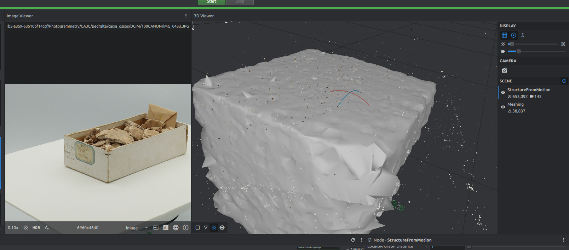Open the Node editor options menu
Viewport: 569px width, 250px height.
563,240
